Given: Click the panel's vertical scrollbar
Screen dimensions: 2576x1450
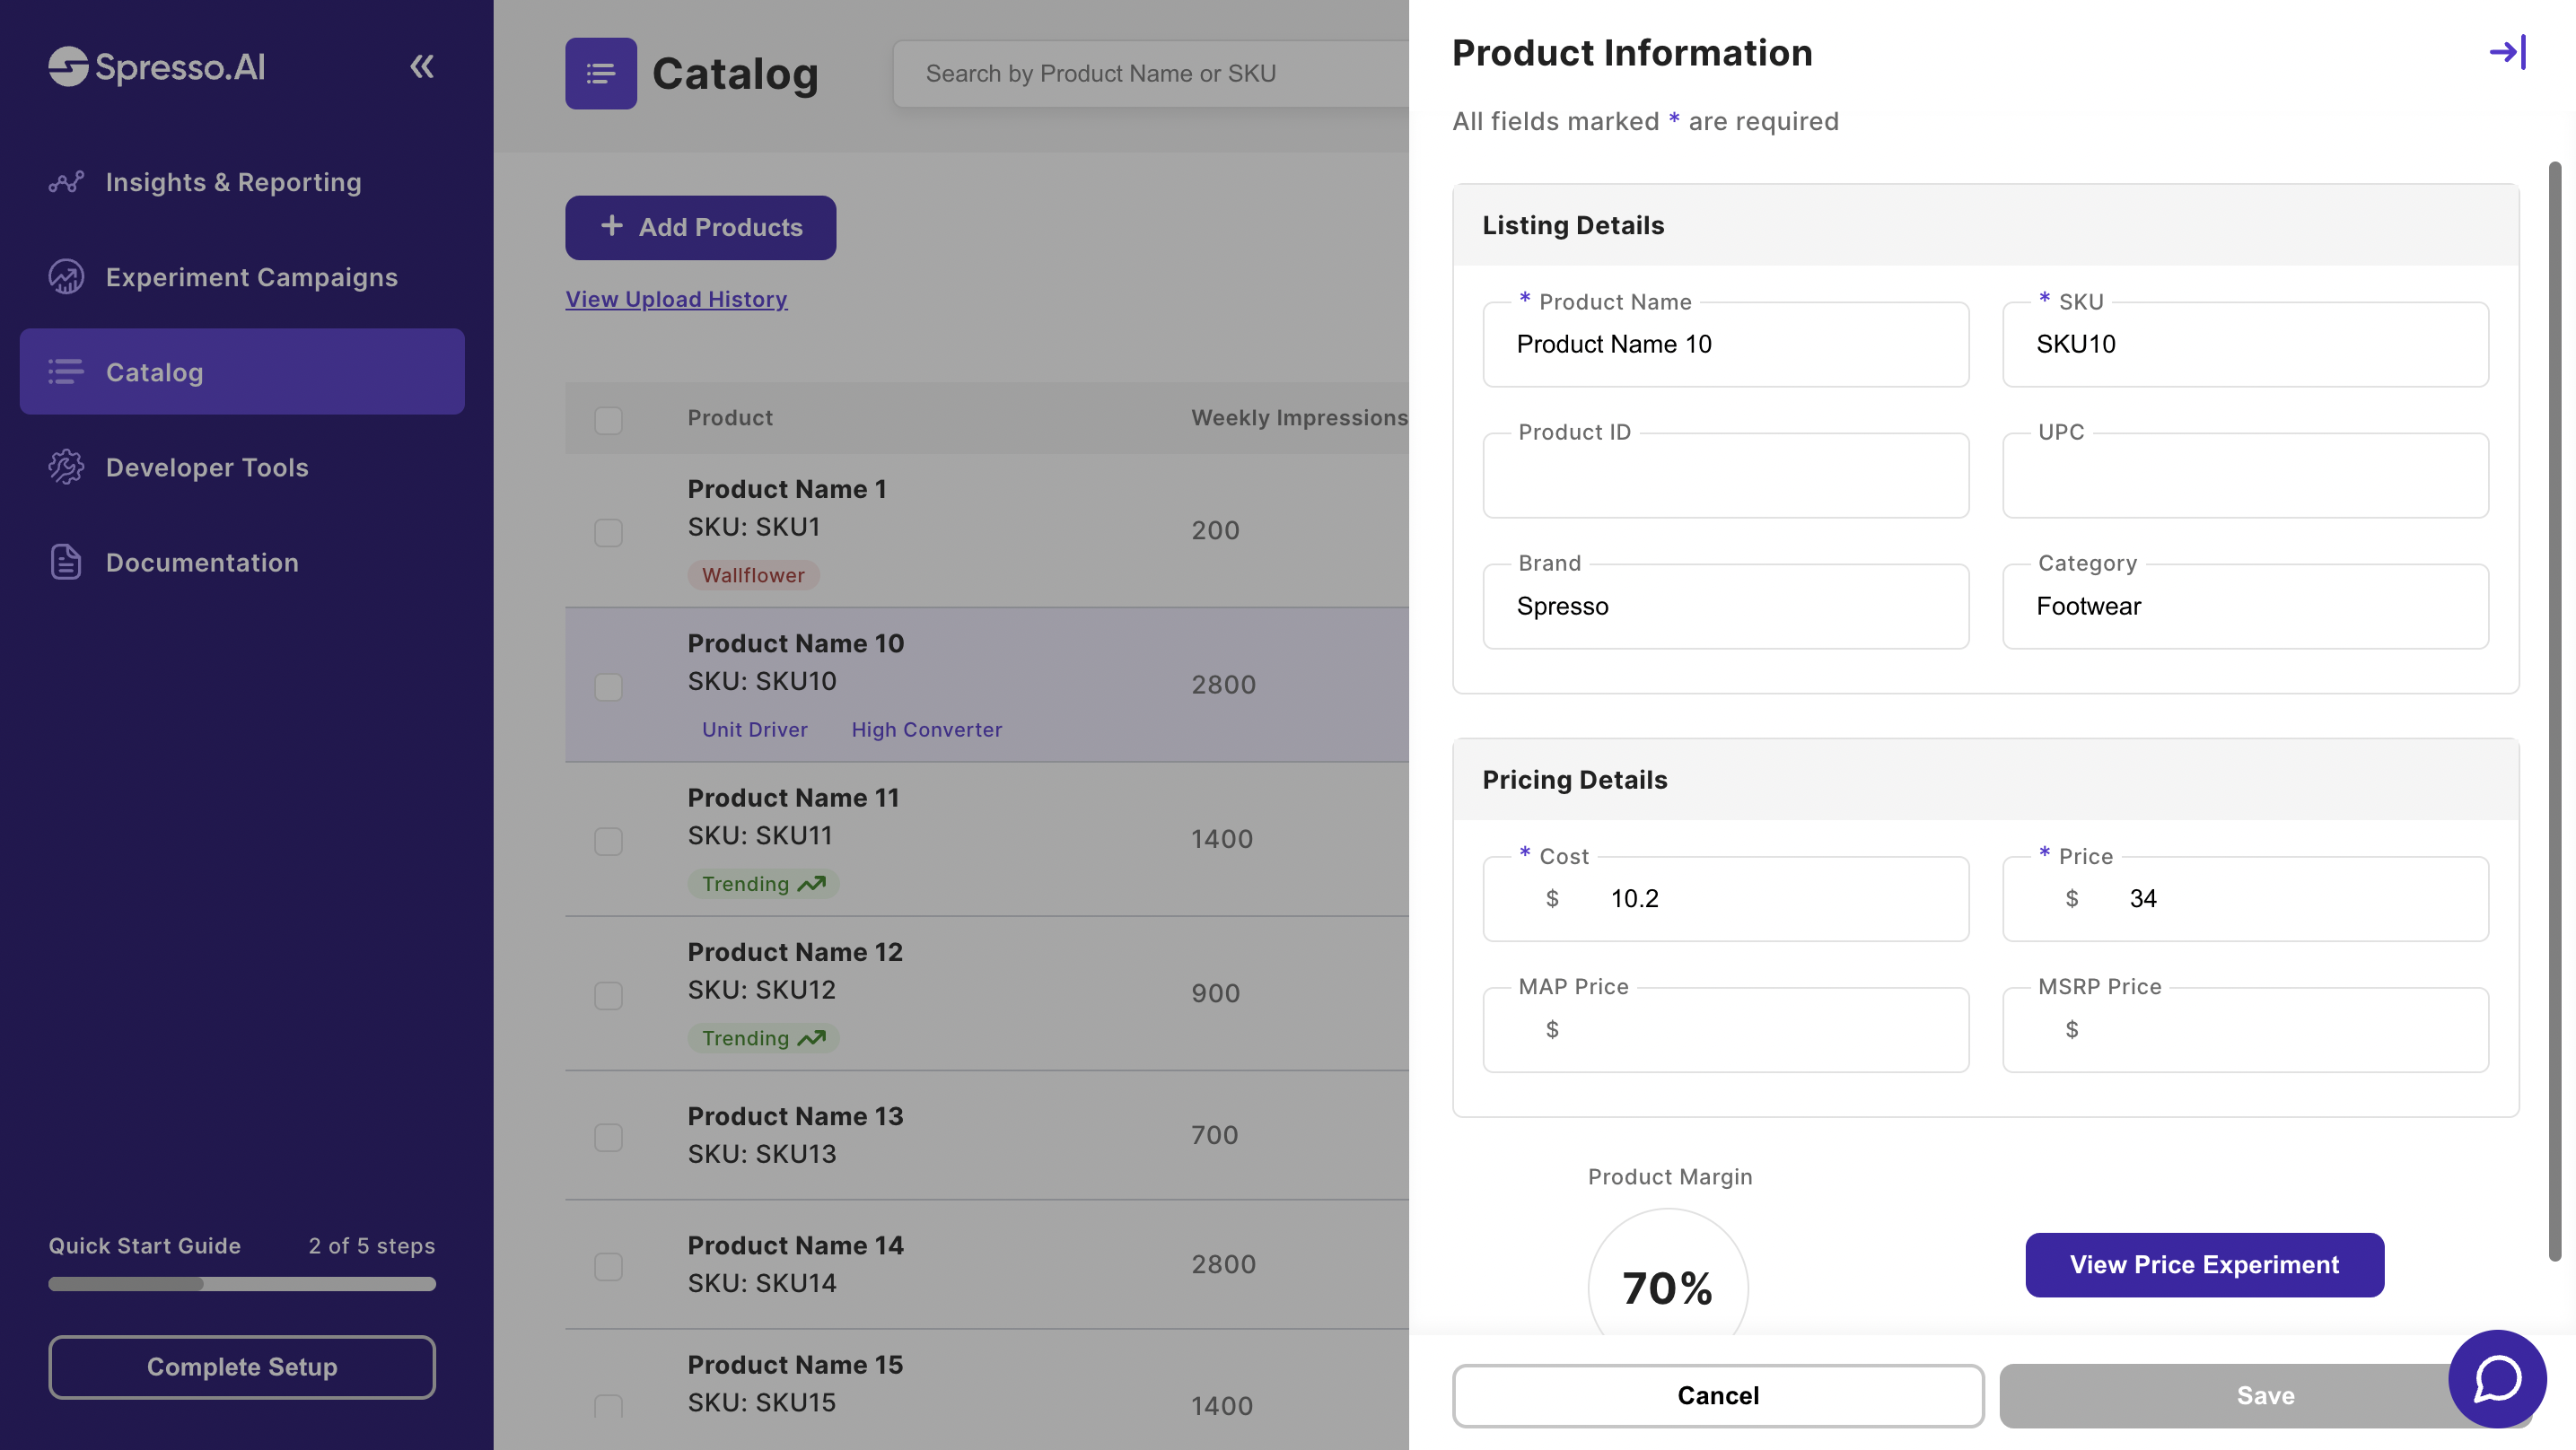Looking at the screenshot, I should (2554, 710).
